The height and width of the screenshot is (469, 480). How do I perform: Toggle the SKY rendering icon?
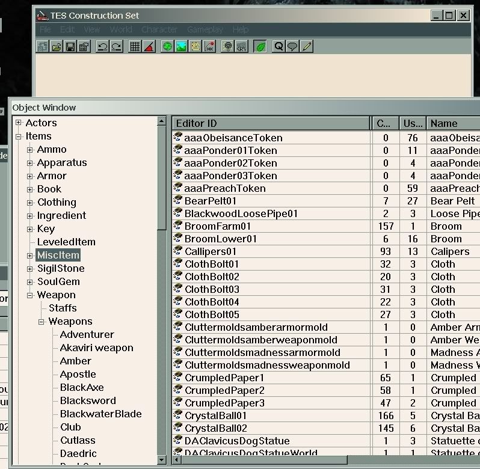point(241,47)
